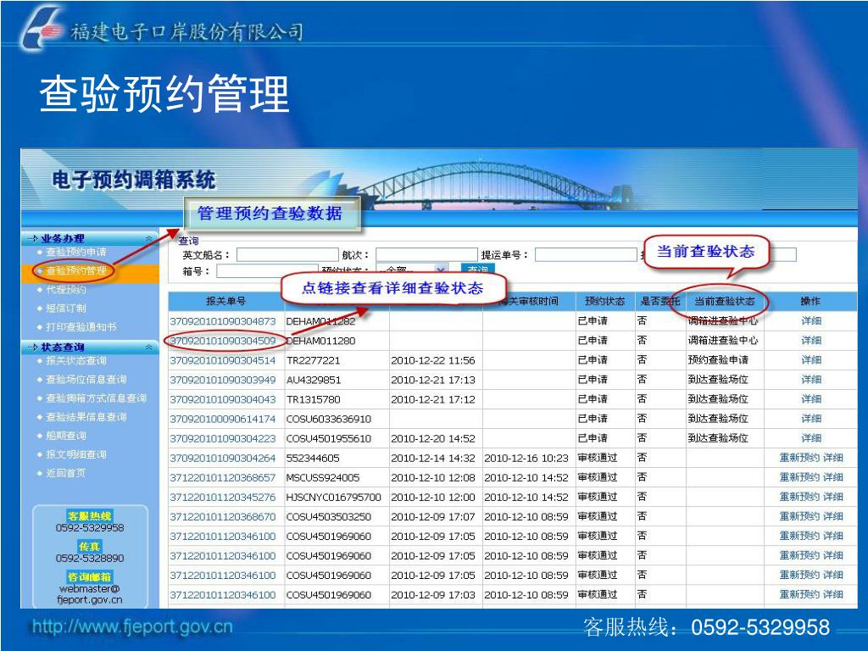Image resolution: width=868 pixels, height=651 pixels.
Task: Click the 箱号 input field
Action: click(x=267, y=270)
